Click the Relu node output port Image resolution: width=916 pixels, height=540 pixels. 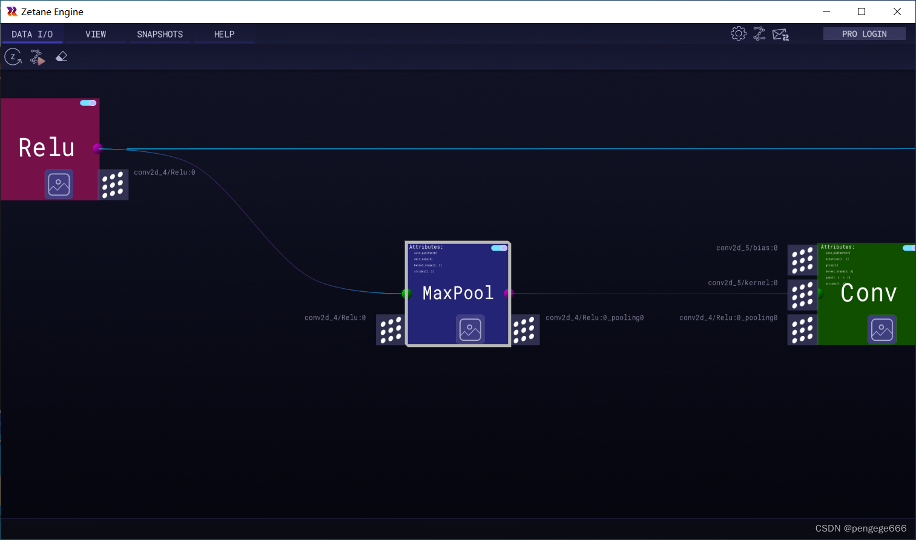coord(97,148)
